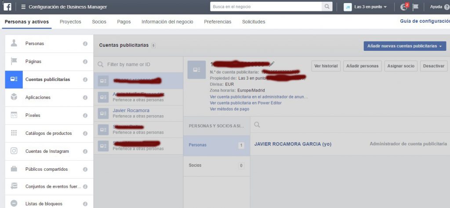The image size is (450, 208).
Task: Click the search magnifier button in top bar
Action: [327, 7]
